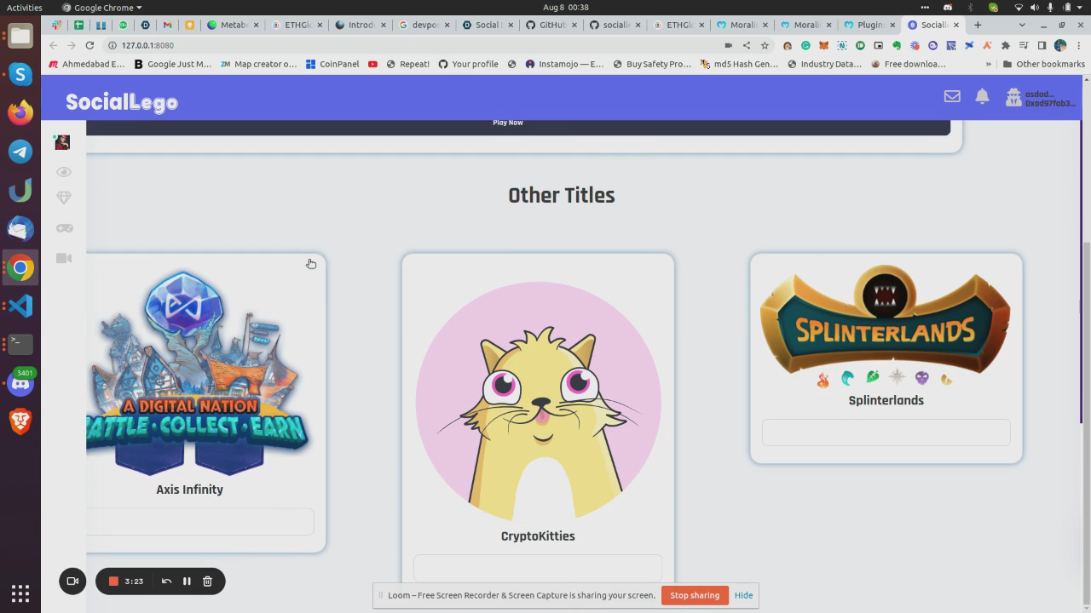Select the diamond icon in the sidebar
This screenshot has height=613, width=1091.
pyautogui.click(x=64, y=198)
